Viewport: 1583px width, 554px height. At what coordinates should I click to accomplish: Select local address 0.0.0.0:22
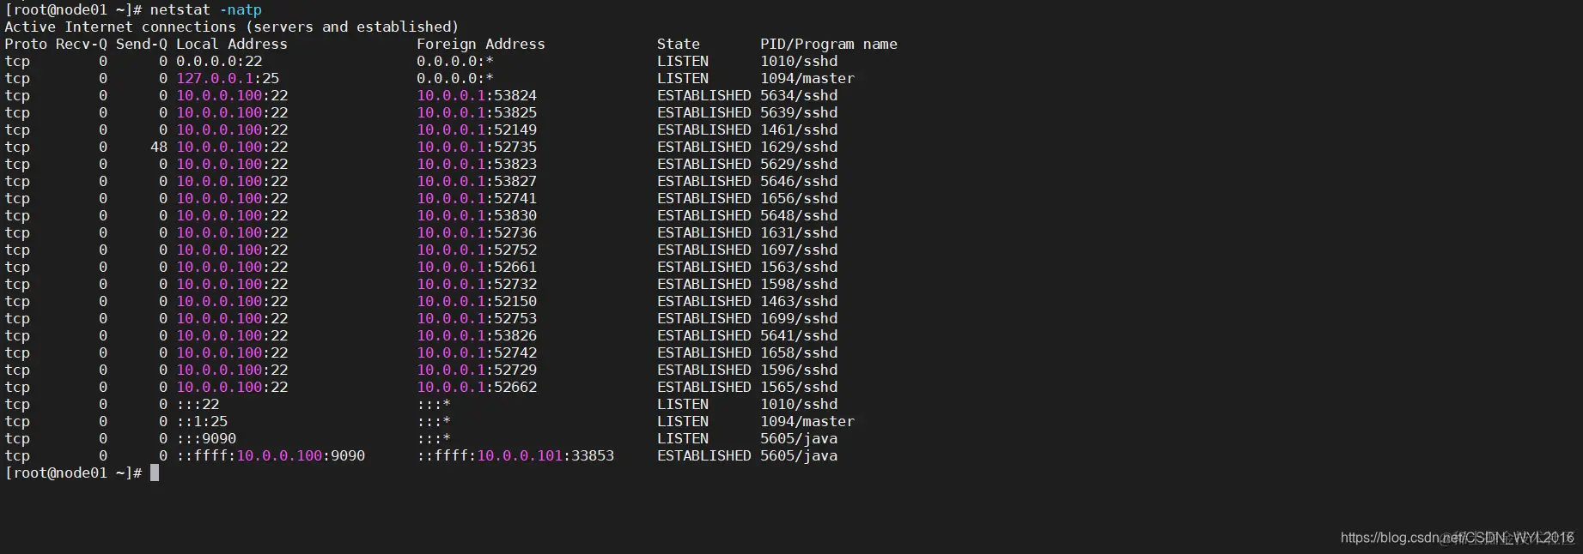[219, 61]
